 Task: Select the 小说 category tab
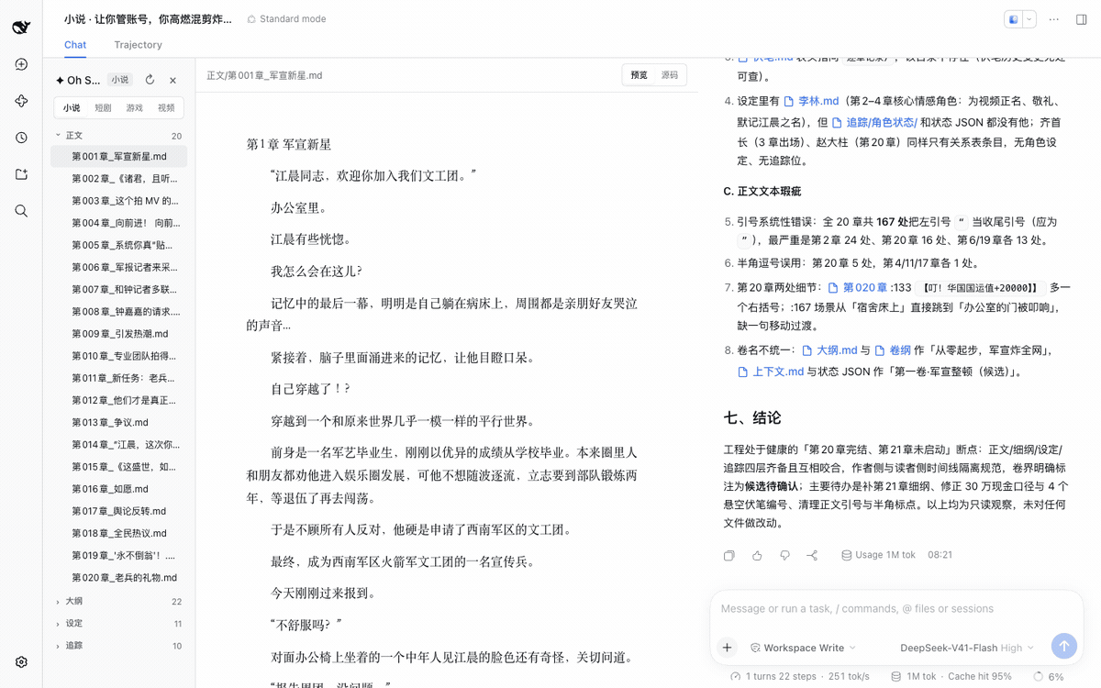72,107
